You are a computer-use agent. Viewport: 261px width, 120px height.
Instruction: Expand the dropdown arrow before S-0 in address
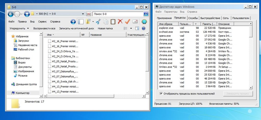tap(50, 14)
